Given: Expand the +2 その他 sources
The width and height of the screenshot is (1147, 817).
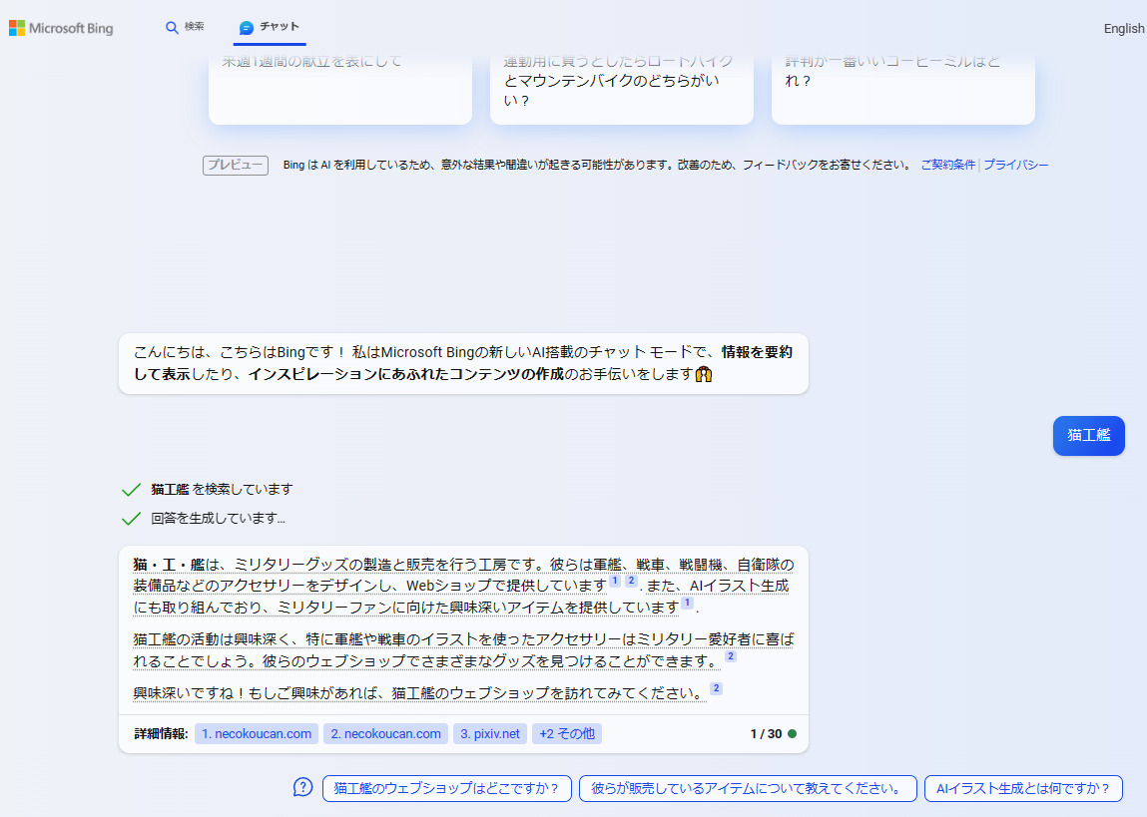Looking at the screenshot, I should coord(567,733).
